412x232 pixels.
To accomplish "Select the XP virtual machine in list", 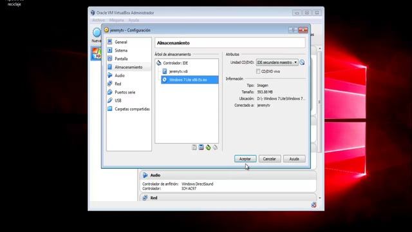I will click(x=96, y=53).
